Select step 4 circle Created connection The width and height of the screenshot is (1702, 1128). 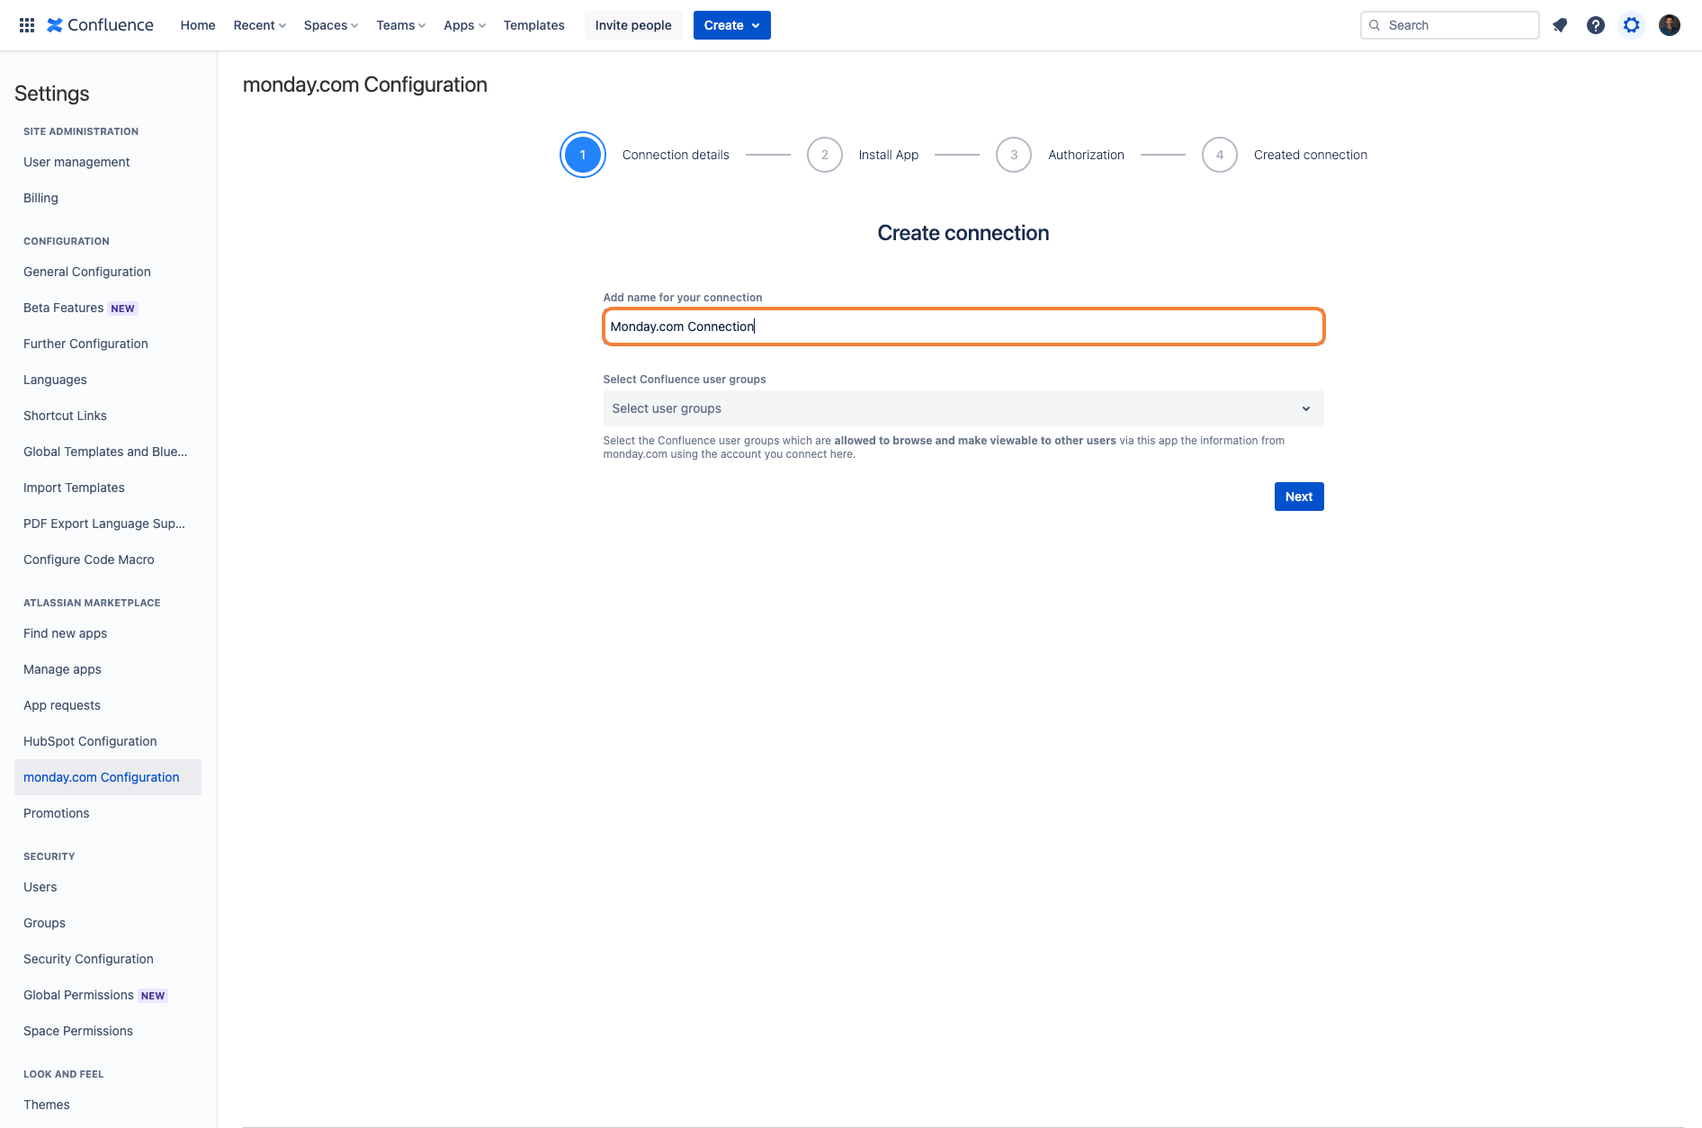(1220, 155)
